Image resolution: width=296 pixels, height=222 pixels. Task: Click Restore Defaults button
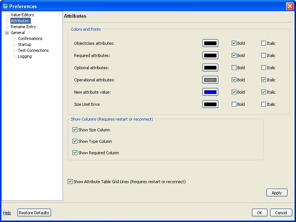pyautogui.click(x=34, y=213)
